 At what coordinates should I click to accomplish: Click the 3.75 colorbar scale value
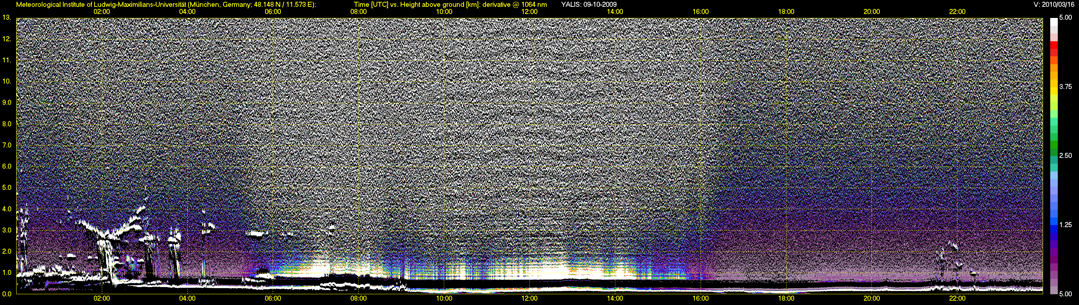coord(1066,86)
